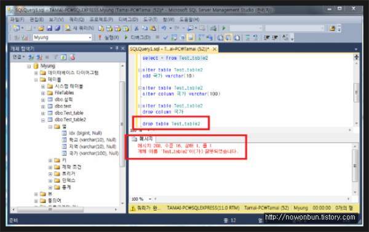Click the Cut scissors icon in toolbar

click(137, 28)
